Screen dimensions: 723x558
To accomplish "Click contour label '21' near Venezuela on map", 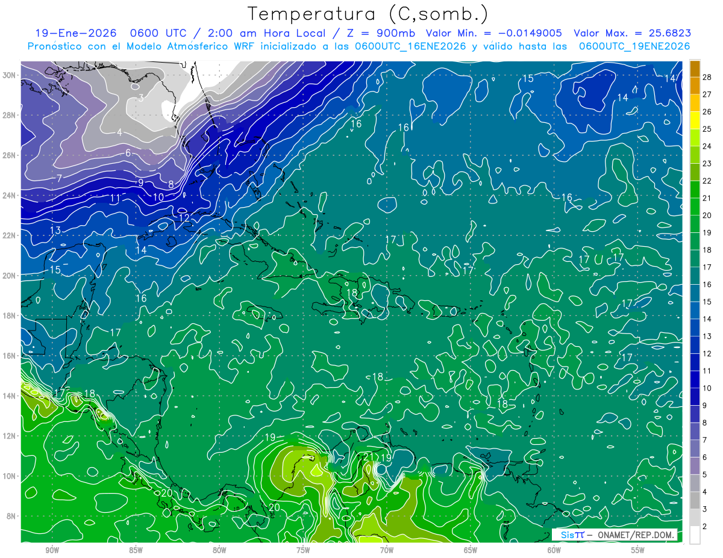I will click(x=367, y=457).
